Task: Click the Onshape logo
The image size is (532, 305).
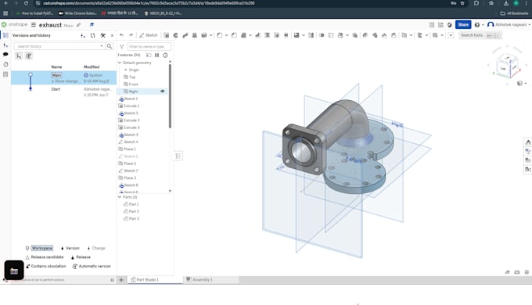Action: (14, 25)
